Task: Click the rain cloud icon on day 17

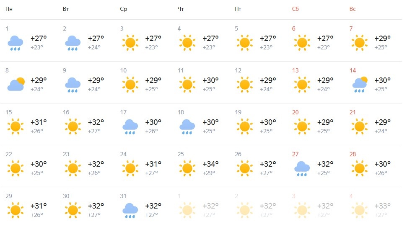Action: click(130, 127)
